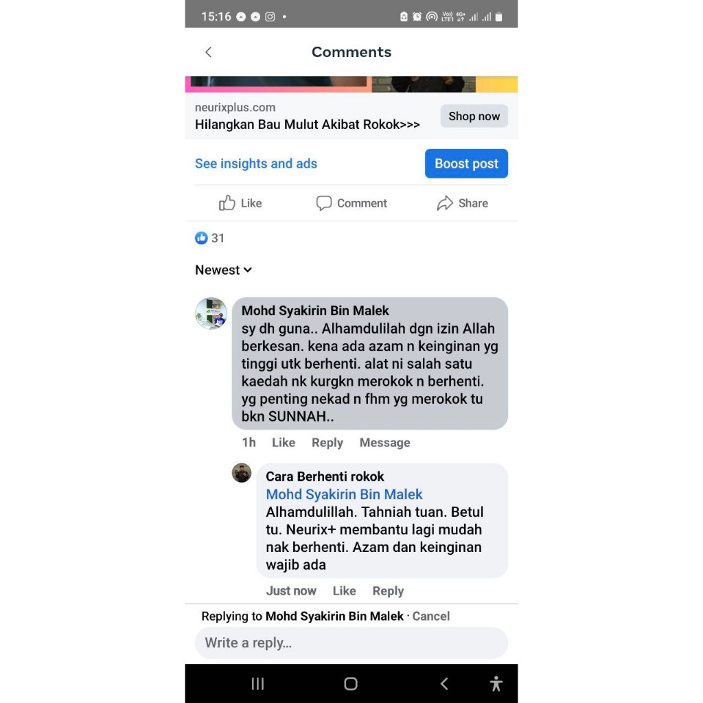Tap the Android recent apps icon
Screen dimensions: 703x703
click(x=258, y=684)
